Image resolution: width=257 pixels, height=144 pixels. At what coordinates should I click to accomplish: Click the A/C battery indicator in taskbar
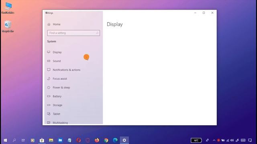tap(196, 140)
